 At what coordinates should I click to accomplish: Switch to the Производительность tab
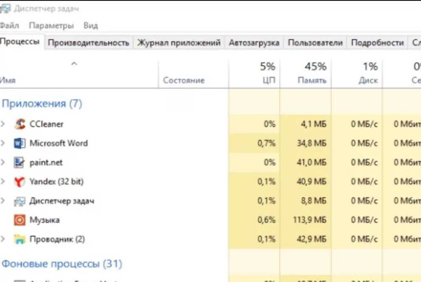(89, 43)
